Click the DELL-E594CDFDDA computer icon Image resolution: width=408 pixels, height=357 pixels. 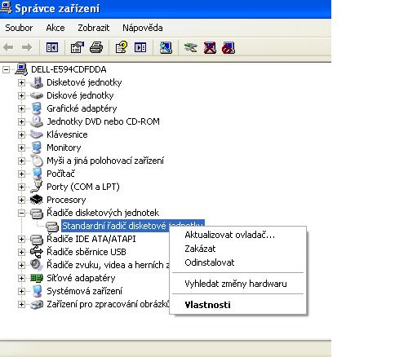click(x=21, y=69)
